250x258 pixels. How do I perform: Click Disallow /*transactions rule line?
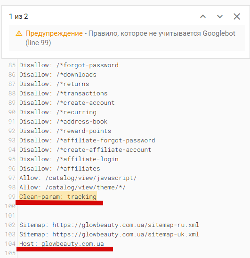[63, 94]
